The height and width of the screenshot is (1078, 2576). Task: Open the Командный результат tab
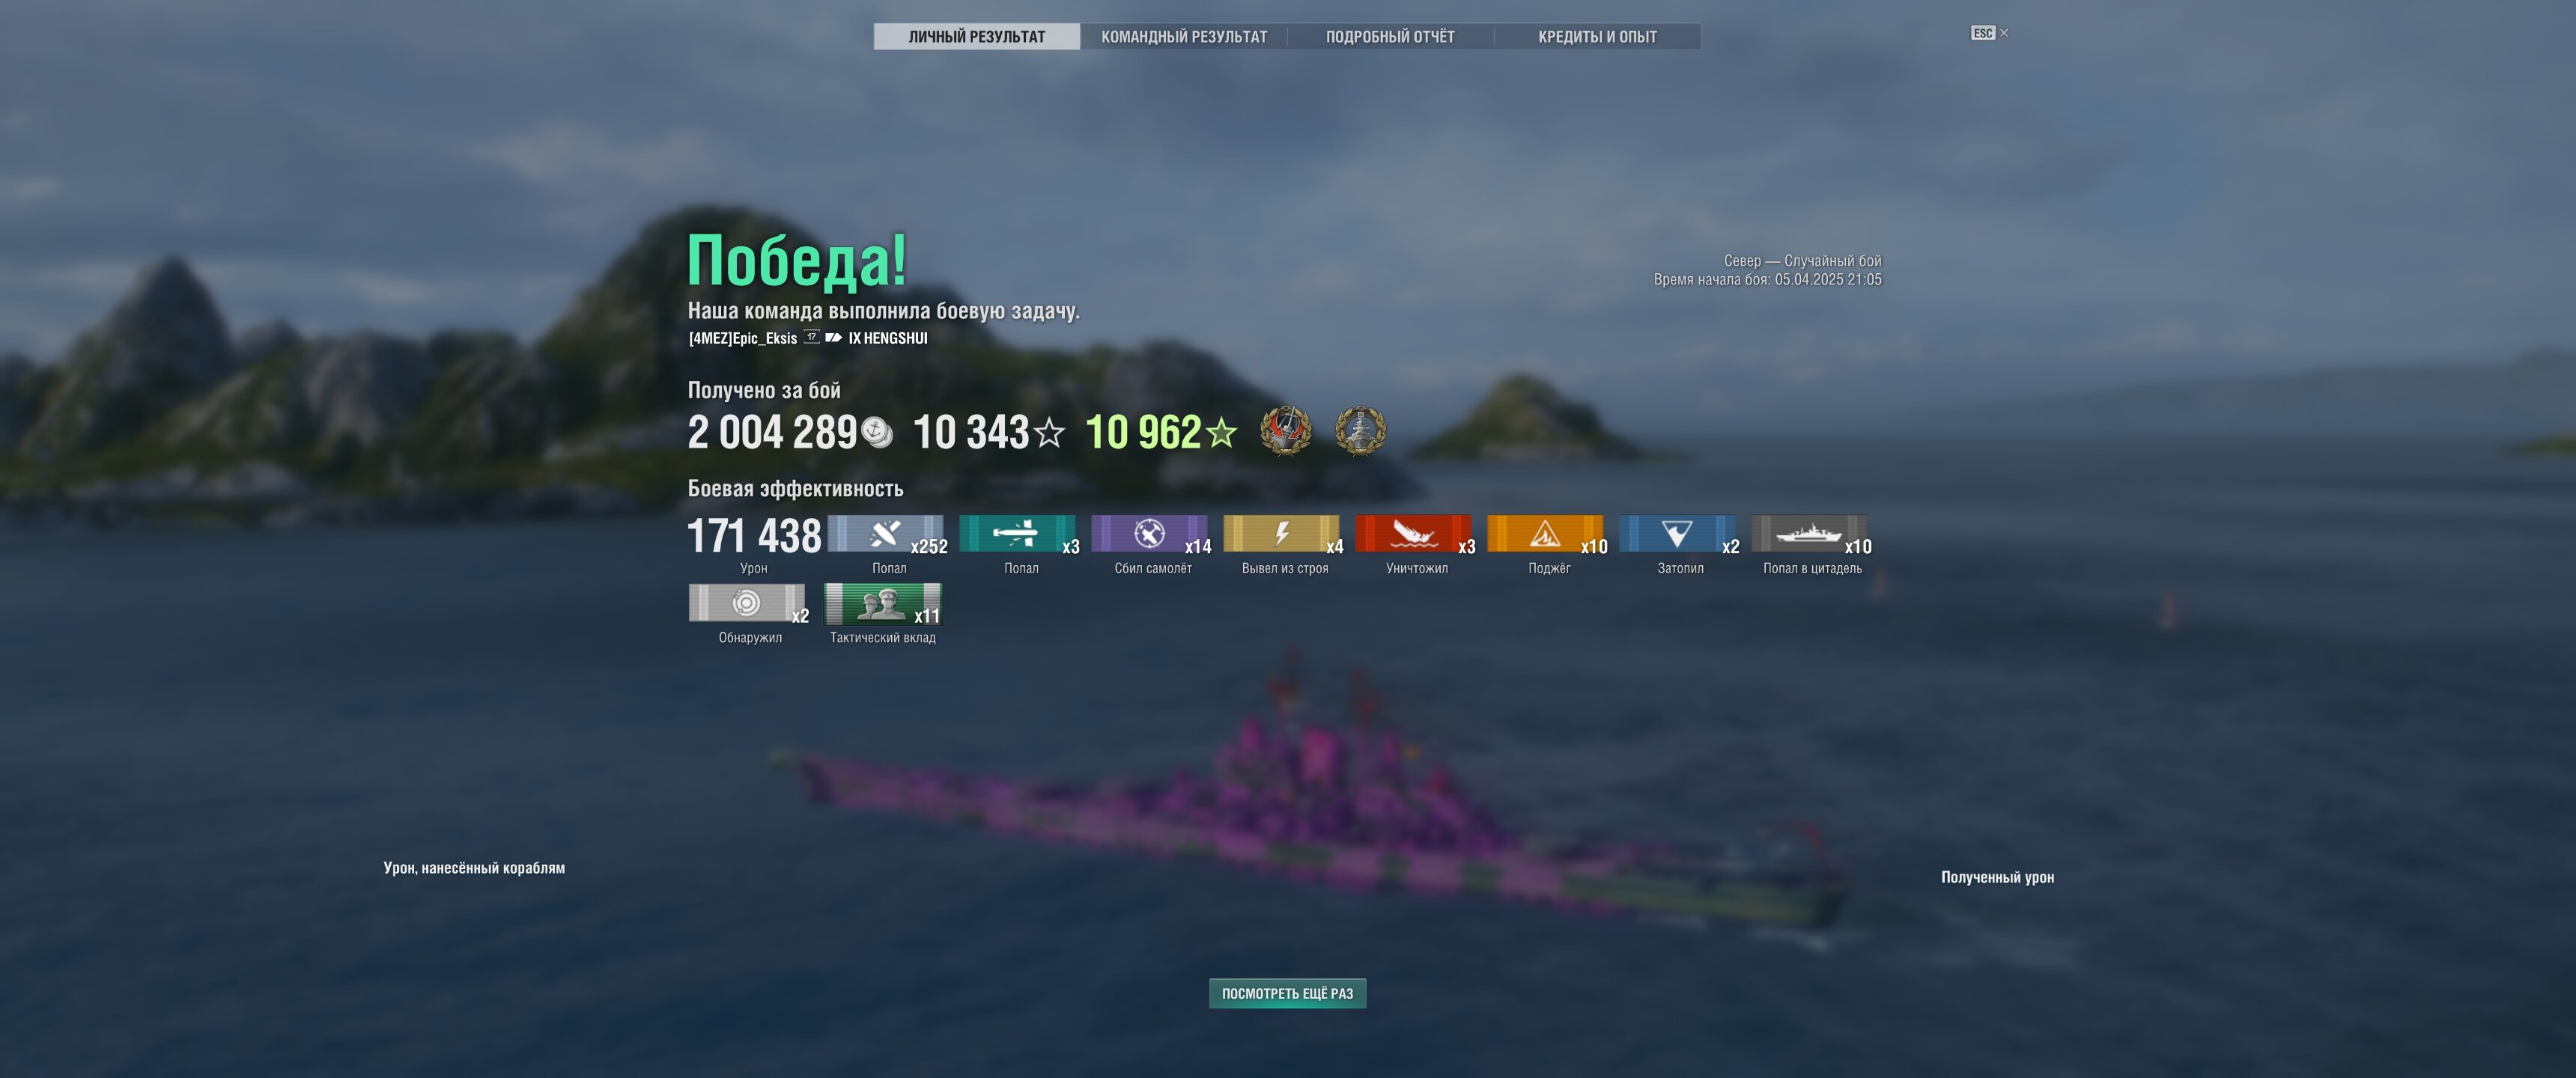[x=1184, y=37]
